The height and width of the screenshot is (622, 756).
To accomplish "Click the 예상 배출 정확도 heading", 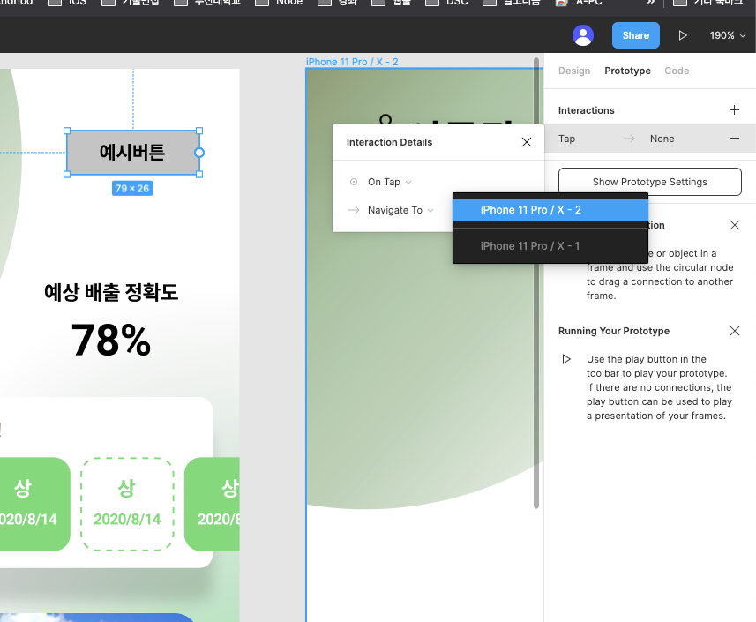I will (111, 292).
